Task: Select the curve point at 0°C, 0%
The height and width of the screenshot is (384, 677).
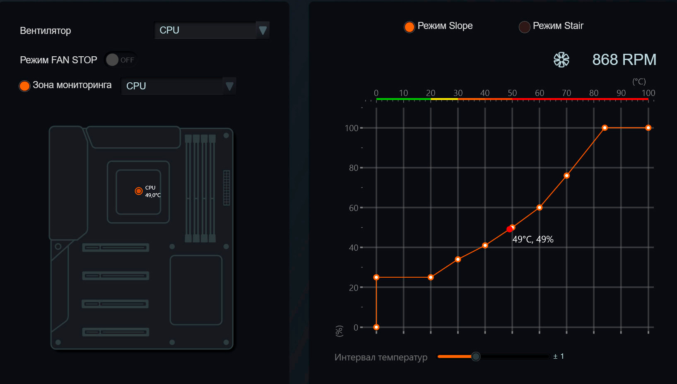Action: tap(376, 327)
